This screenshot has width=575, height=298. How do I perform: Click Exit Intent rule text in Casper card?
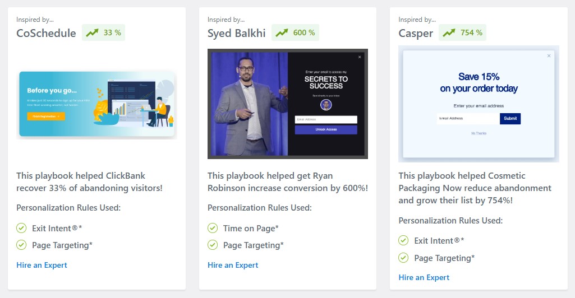tap(439, 241)
